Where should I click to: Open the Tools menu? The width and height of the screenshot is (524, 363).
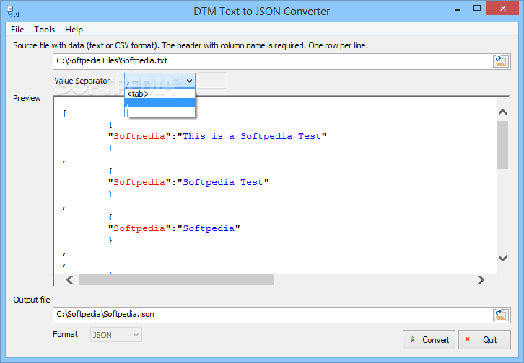pos(44,30)
